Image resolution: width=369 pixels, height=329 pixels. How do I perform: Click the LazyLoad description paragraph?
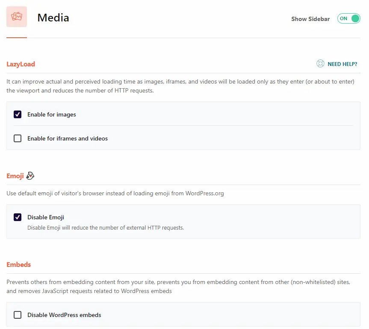(180, 86)
